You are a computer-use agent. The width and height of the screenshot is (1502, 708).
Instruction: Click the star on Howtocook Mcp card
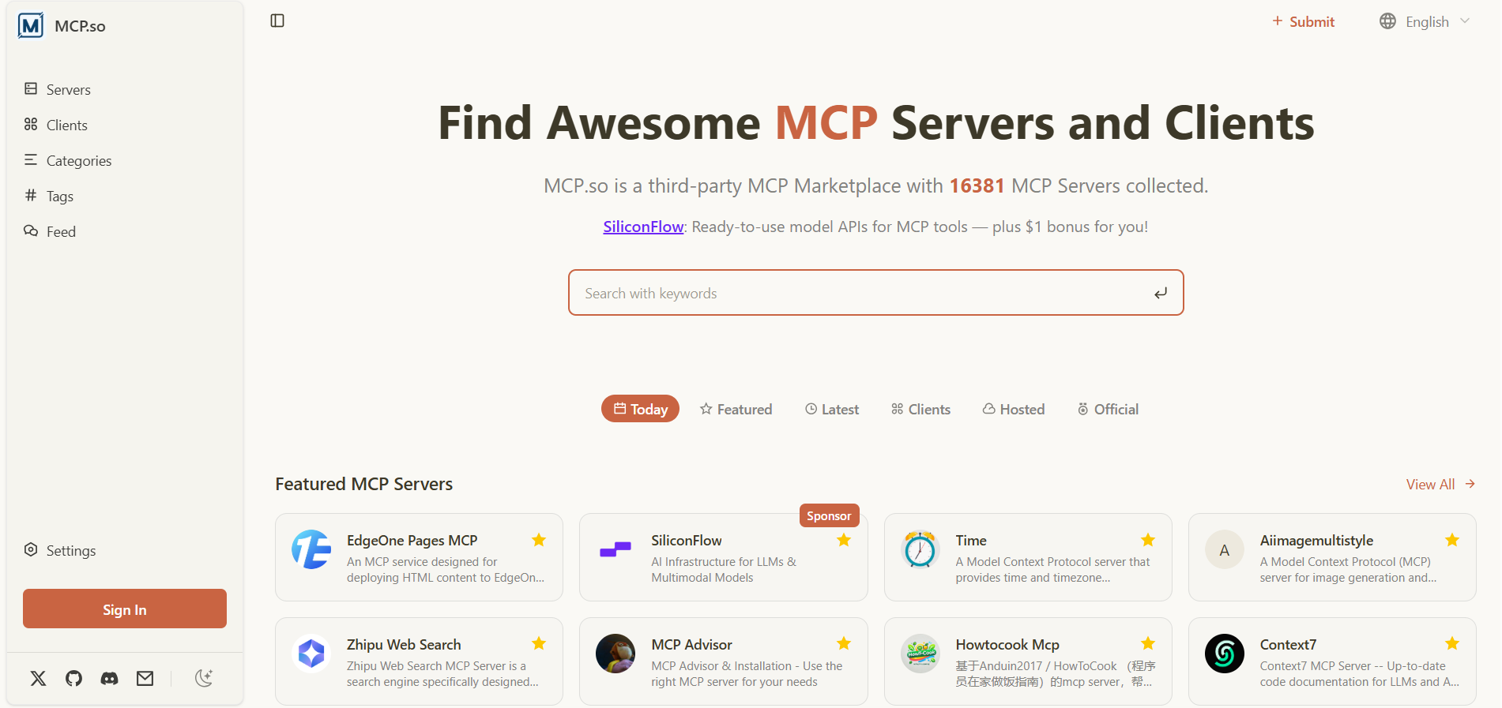click(x=1148, y=643)
